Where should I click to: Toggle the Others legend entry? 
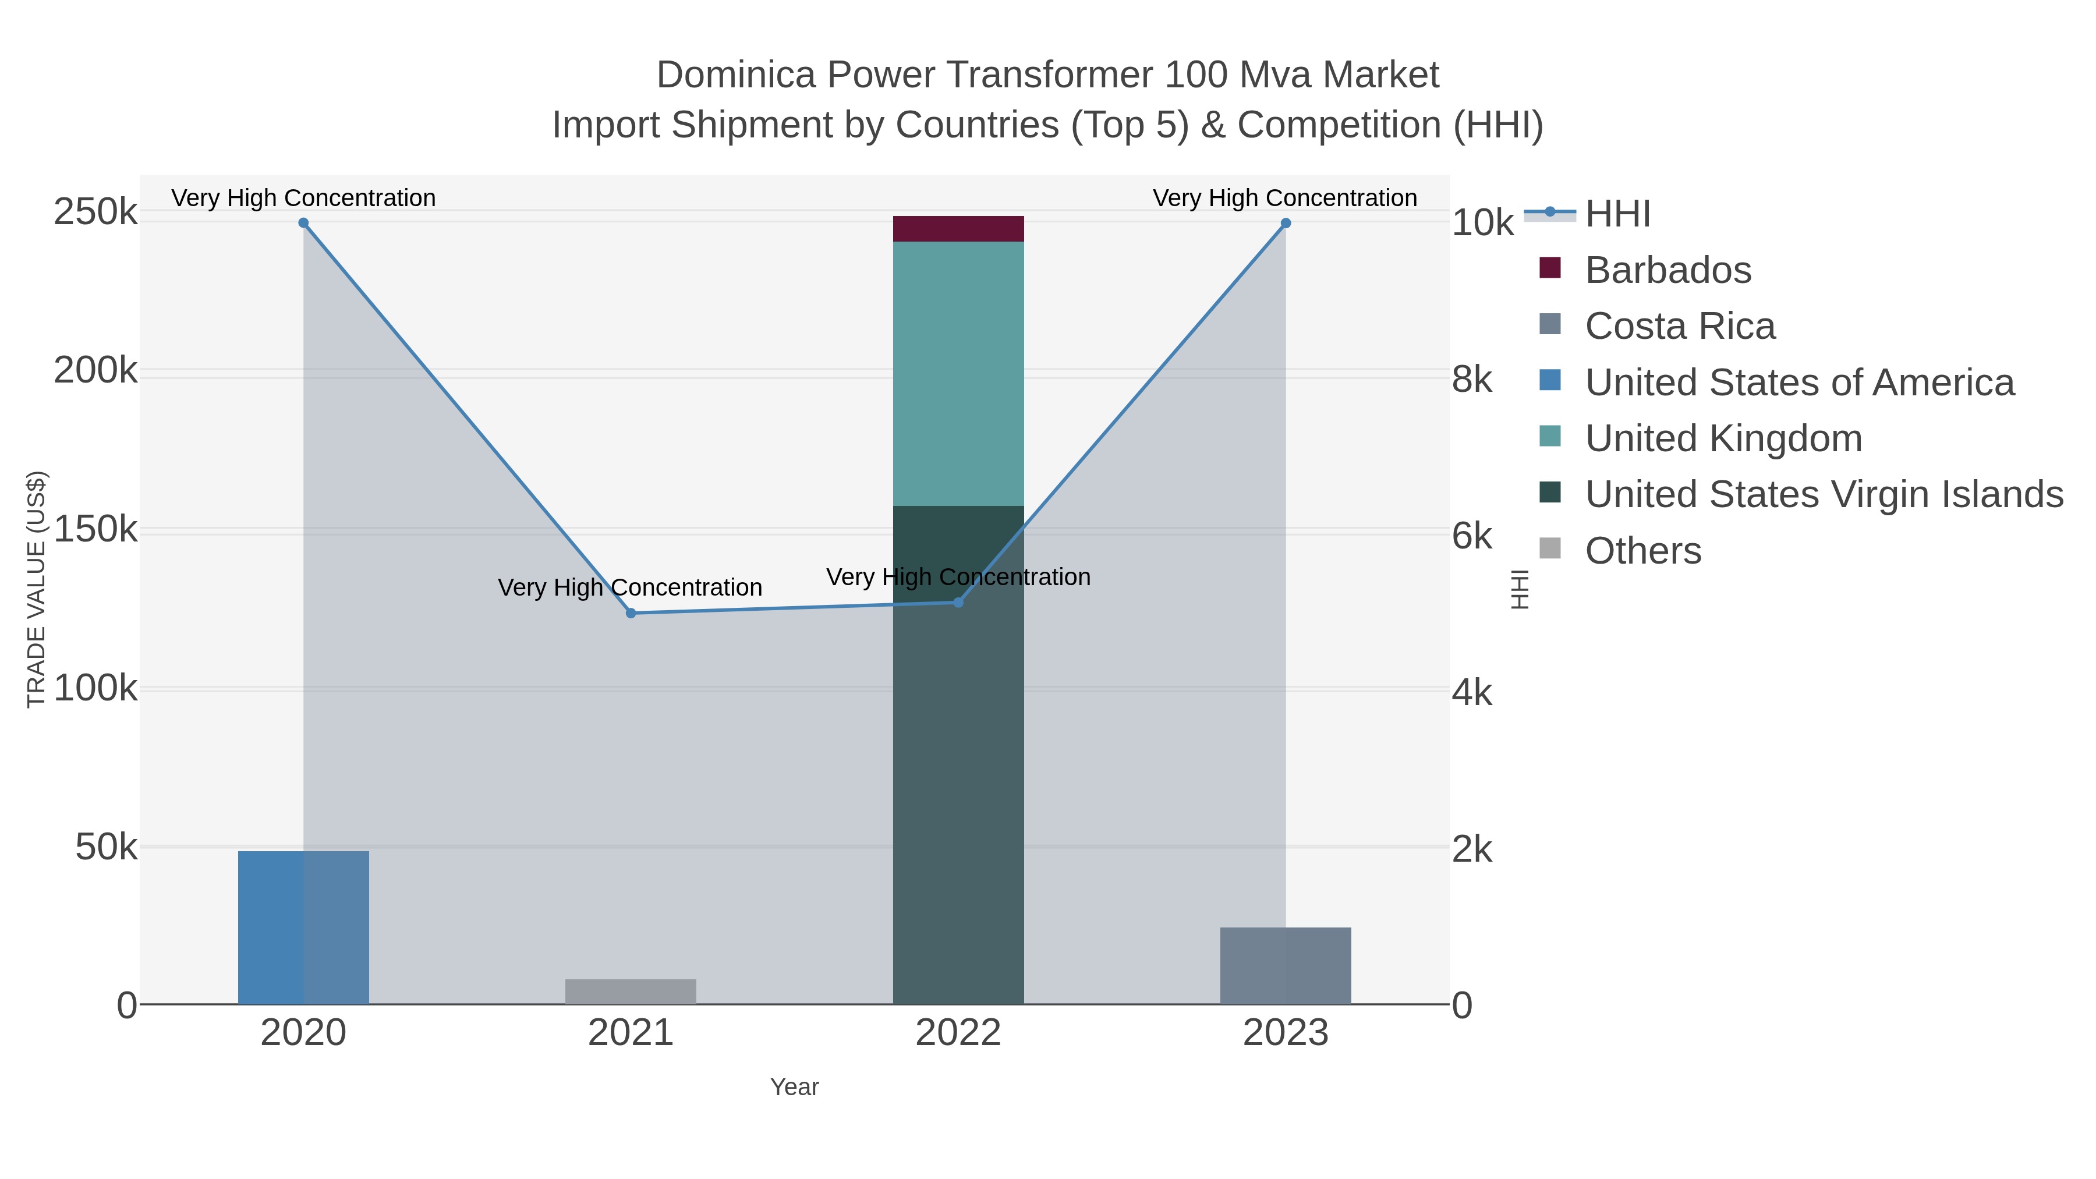[1619, 551]
